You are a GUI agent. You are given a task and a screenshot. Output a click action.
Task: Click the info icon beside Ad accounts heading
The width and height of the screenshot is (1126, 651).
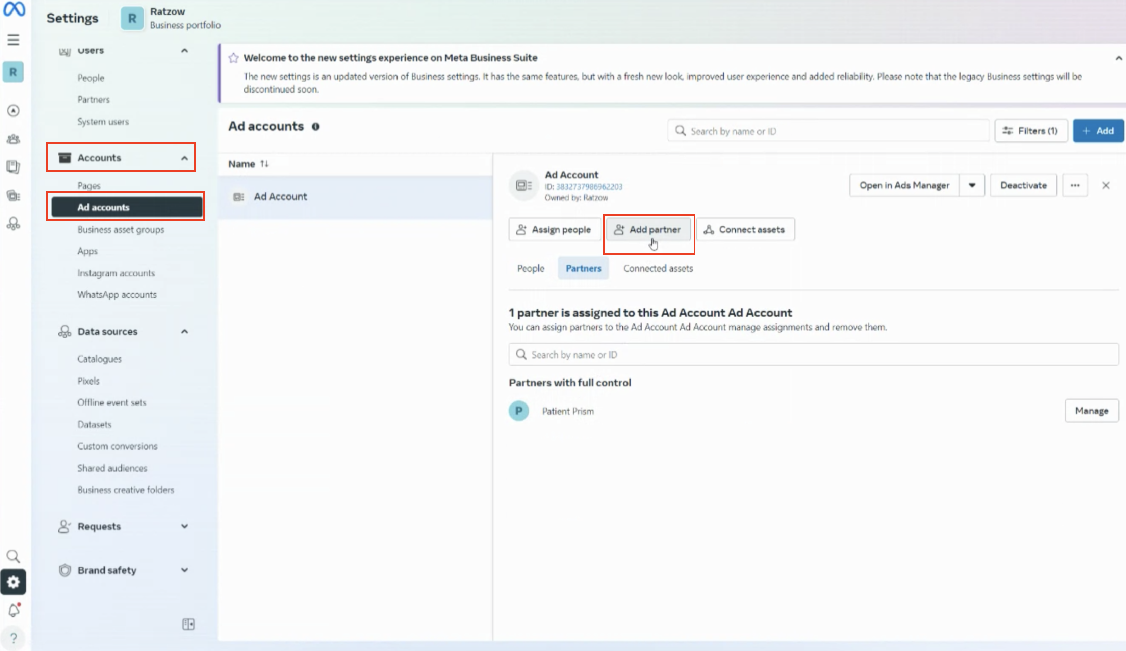[x=316, y=127]
